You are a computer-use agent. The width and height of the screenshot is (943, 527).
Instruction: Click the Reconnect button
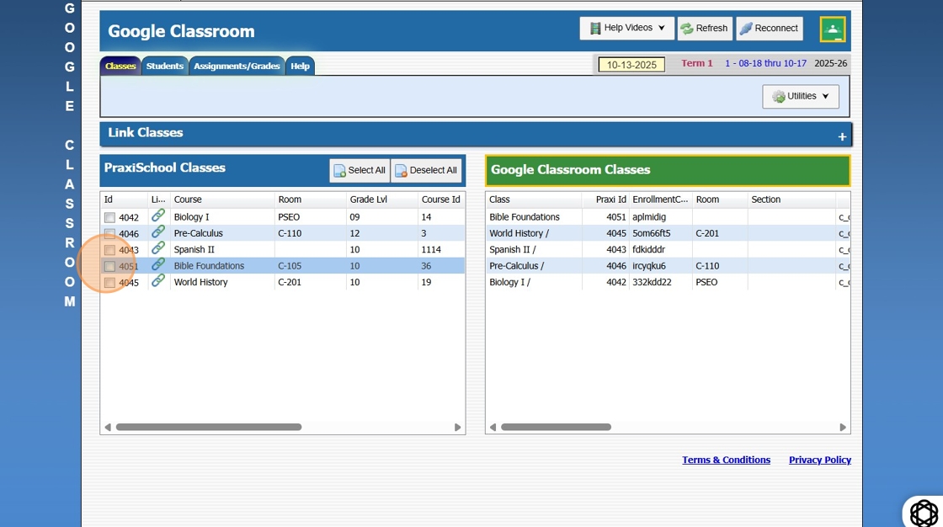click(770, 29)
